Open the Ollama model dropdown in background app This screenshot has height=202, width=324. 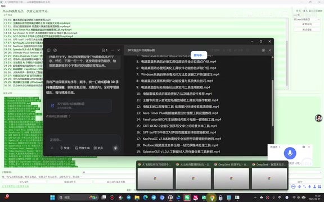307,20
